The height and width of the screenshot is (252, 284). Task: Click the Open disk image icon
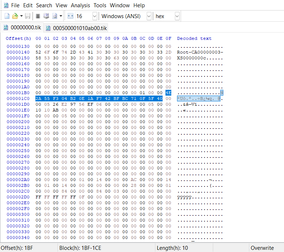55,16
